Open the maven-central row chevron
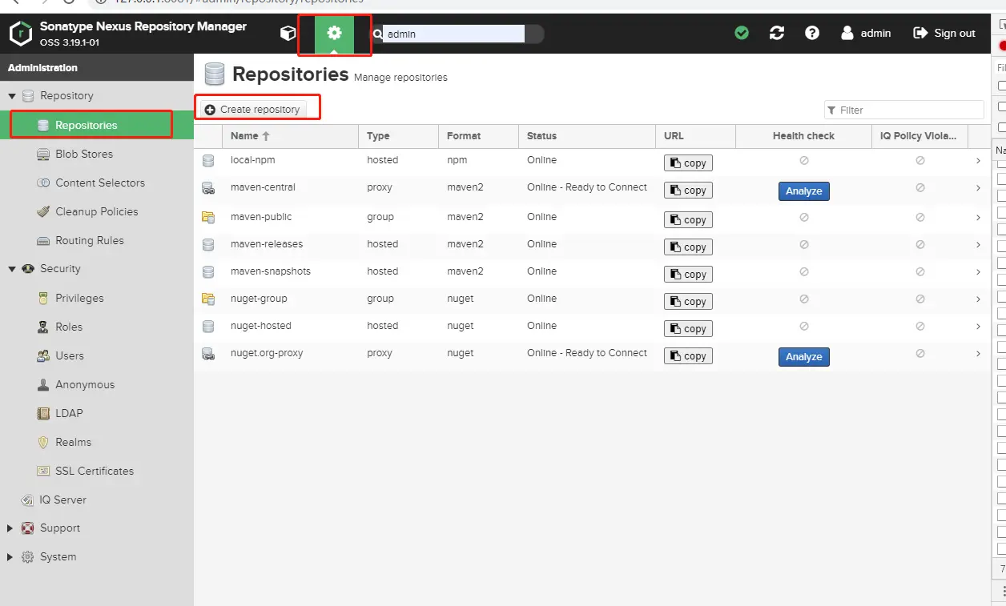1006x606 pixels. point(978,188)
